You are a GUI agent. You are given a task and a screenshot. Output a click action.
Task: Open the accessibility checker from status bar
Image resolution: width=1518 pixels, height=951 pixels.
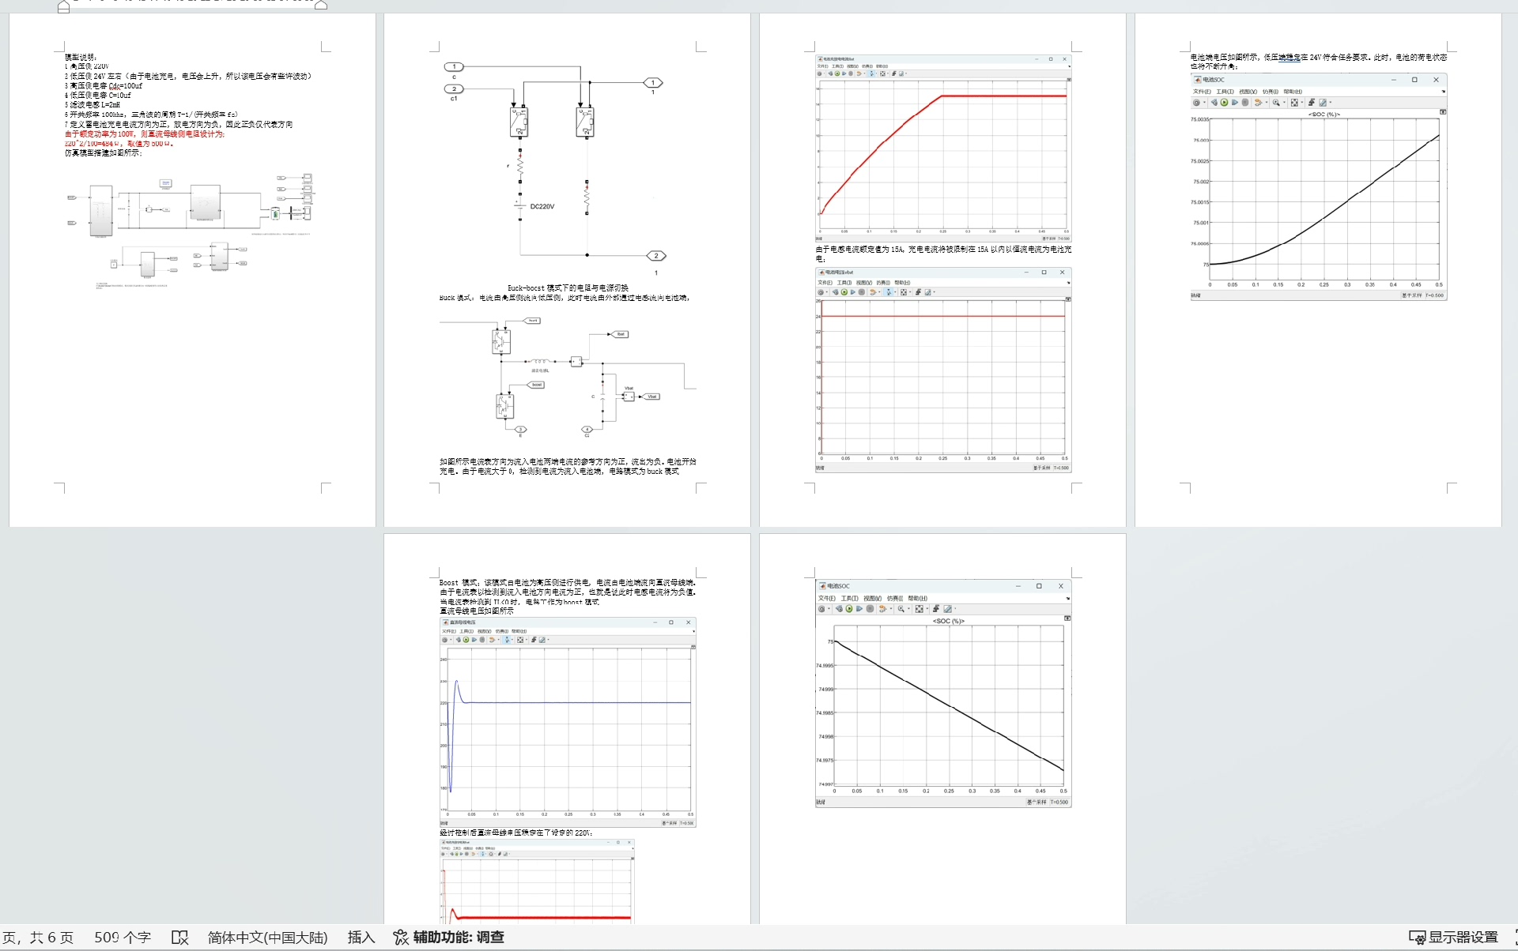point(449,938)
